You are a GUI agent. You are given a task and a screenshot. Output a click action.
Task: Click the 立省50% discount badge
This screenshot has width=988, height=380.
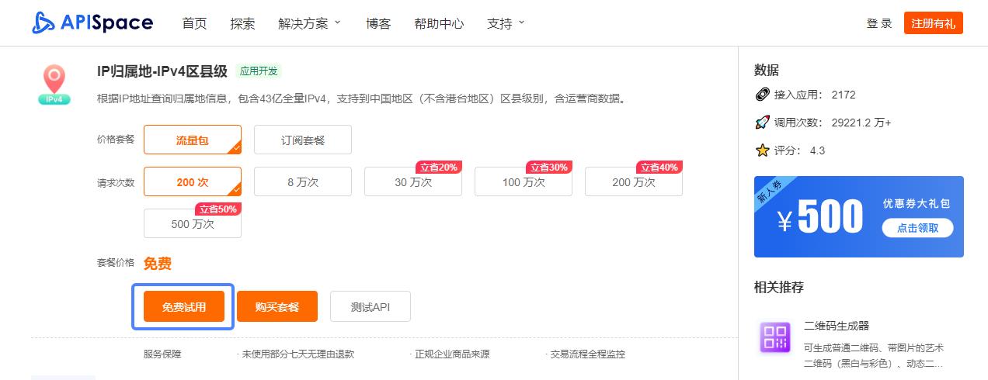(217, 209)
